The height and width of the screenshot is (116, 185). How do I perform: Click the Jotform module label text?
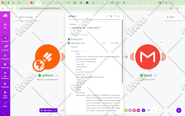48,75
